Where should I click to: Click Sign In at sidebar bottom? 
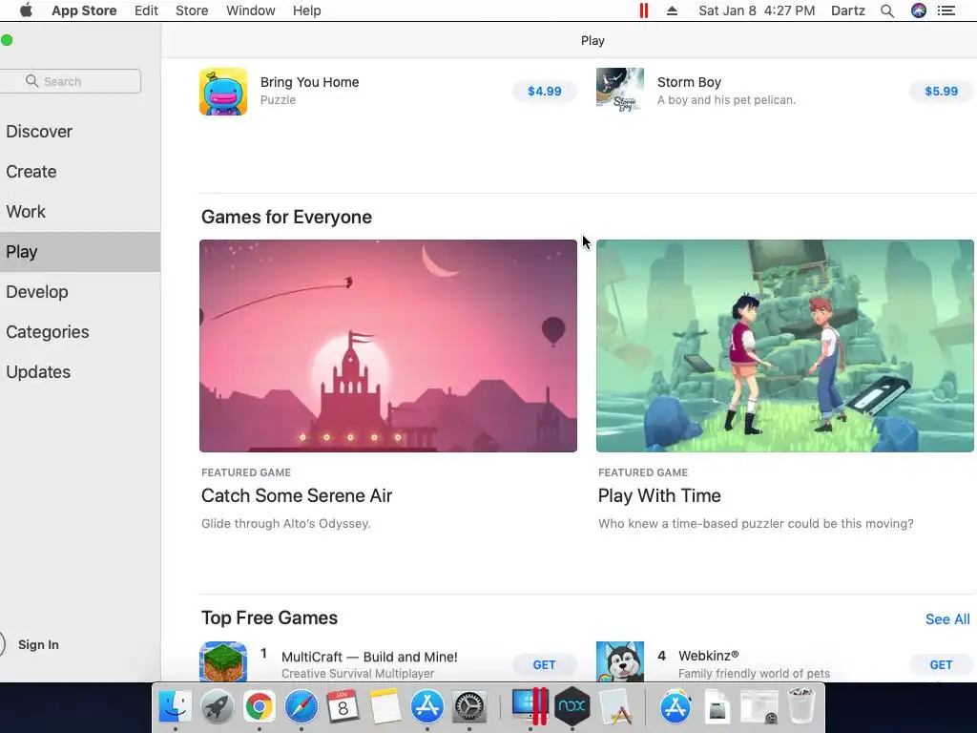pyautogui.click(x=38, y=644)
